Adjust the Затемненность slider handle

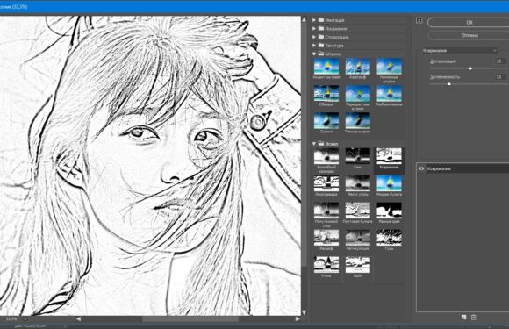(449, 83)
